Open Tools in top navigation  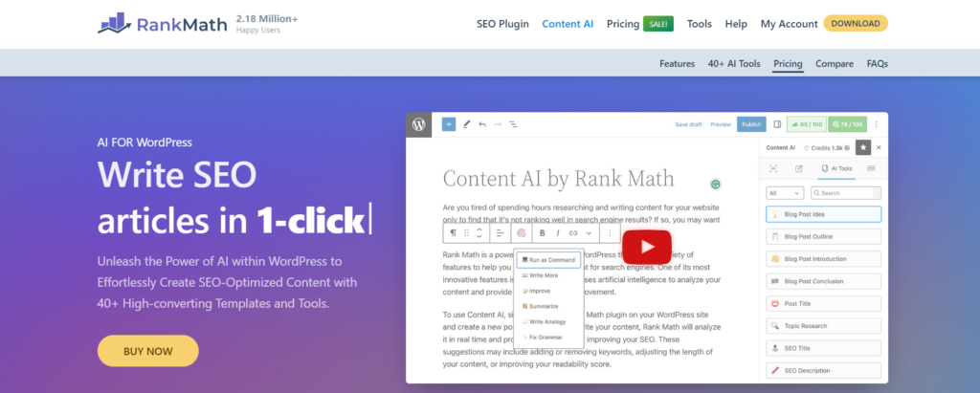(700, 24)
